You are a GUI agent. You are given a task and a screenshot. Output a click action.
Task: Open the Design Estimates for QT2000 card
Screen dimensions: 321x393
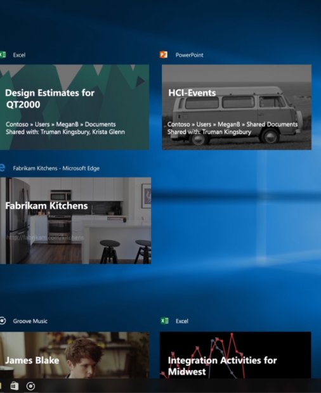click(74, 107)
